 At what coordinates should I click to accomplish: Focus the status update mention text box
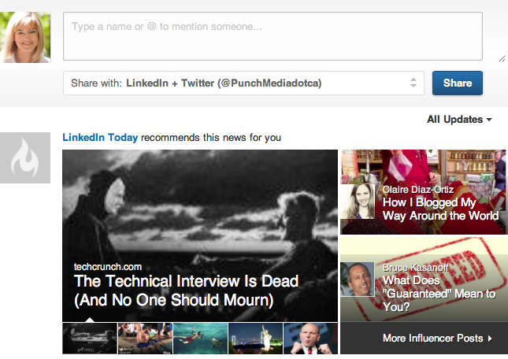pyautogui.click(x=273, y=36)
